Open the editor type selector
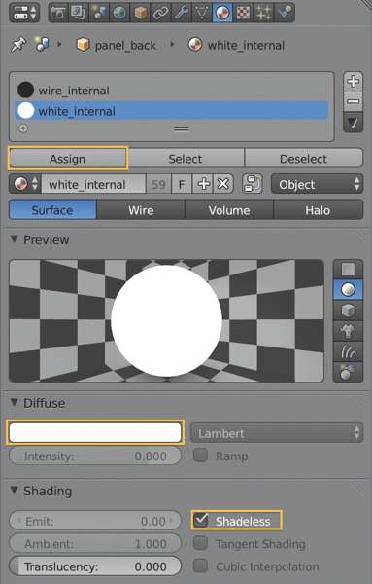 point(24,13)
